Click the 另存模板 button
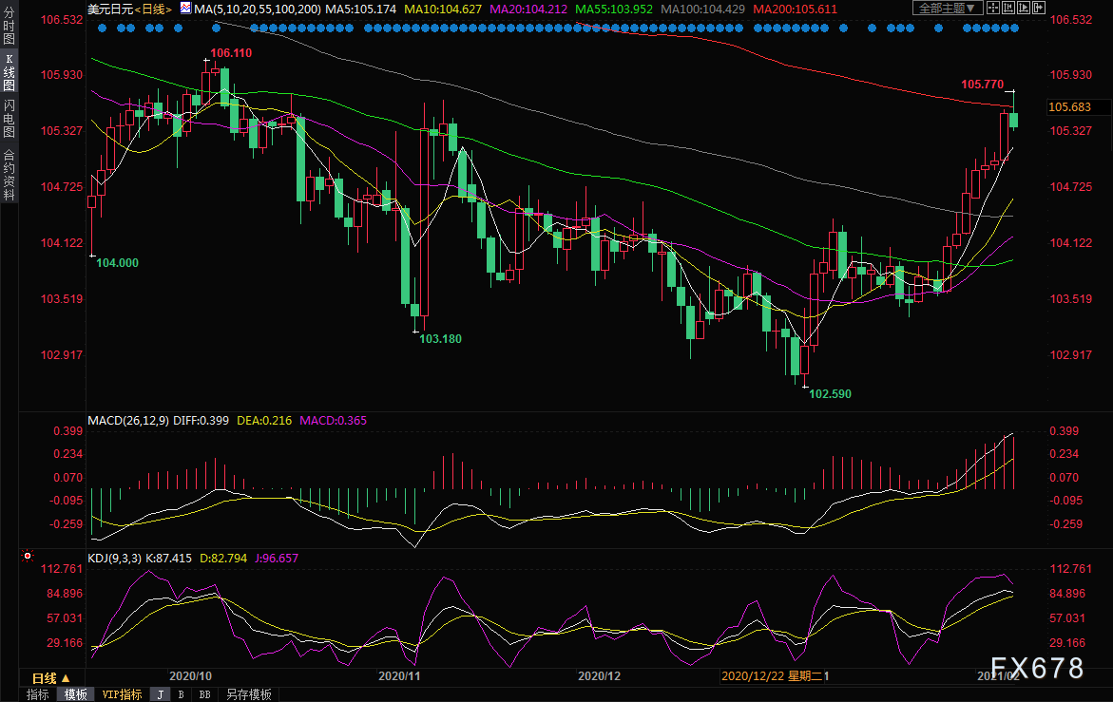The image size is (1113, 702). pyautogui.click(x=248, y=695)
